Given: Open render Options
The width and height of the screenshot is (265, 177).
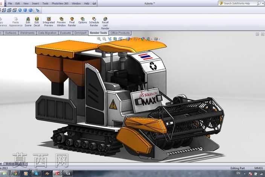Looking at the screenshot, I should click(x=82, y=20).
